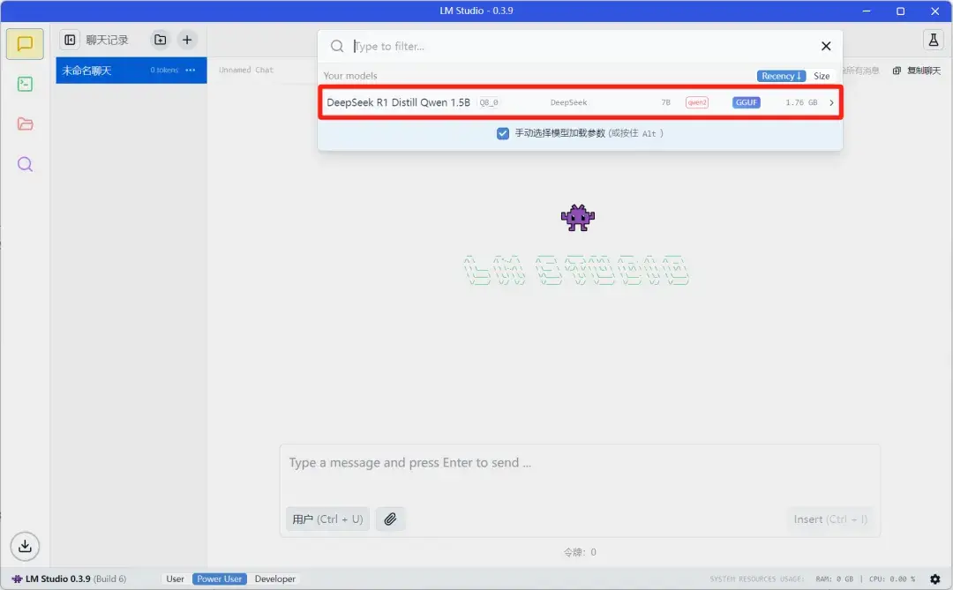Click the magnifier icon in model filter

click(337, 46)
